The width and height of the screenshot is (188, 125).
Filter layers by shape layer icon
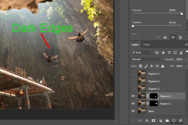(175, 52)
